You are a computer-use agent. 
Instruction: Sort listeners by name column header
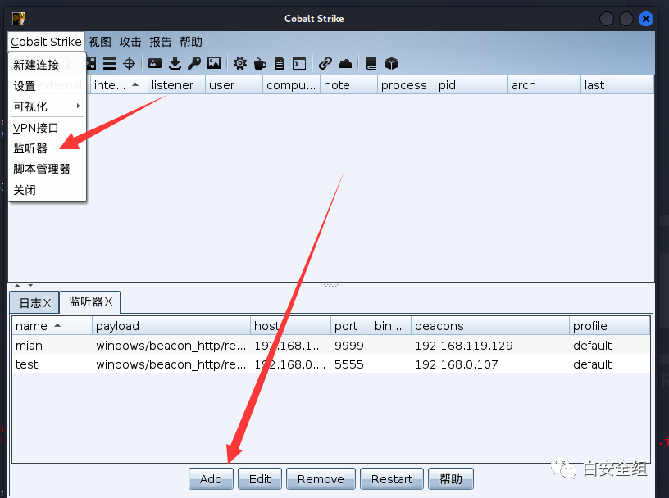pyautogui.click(x=52, y=326)
